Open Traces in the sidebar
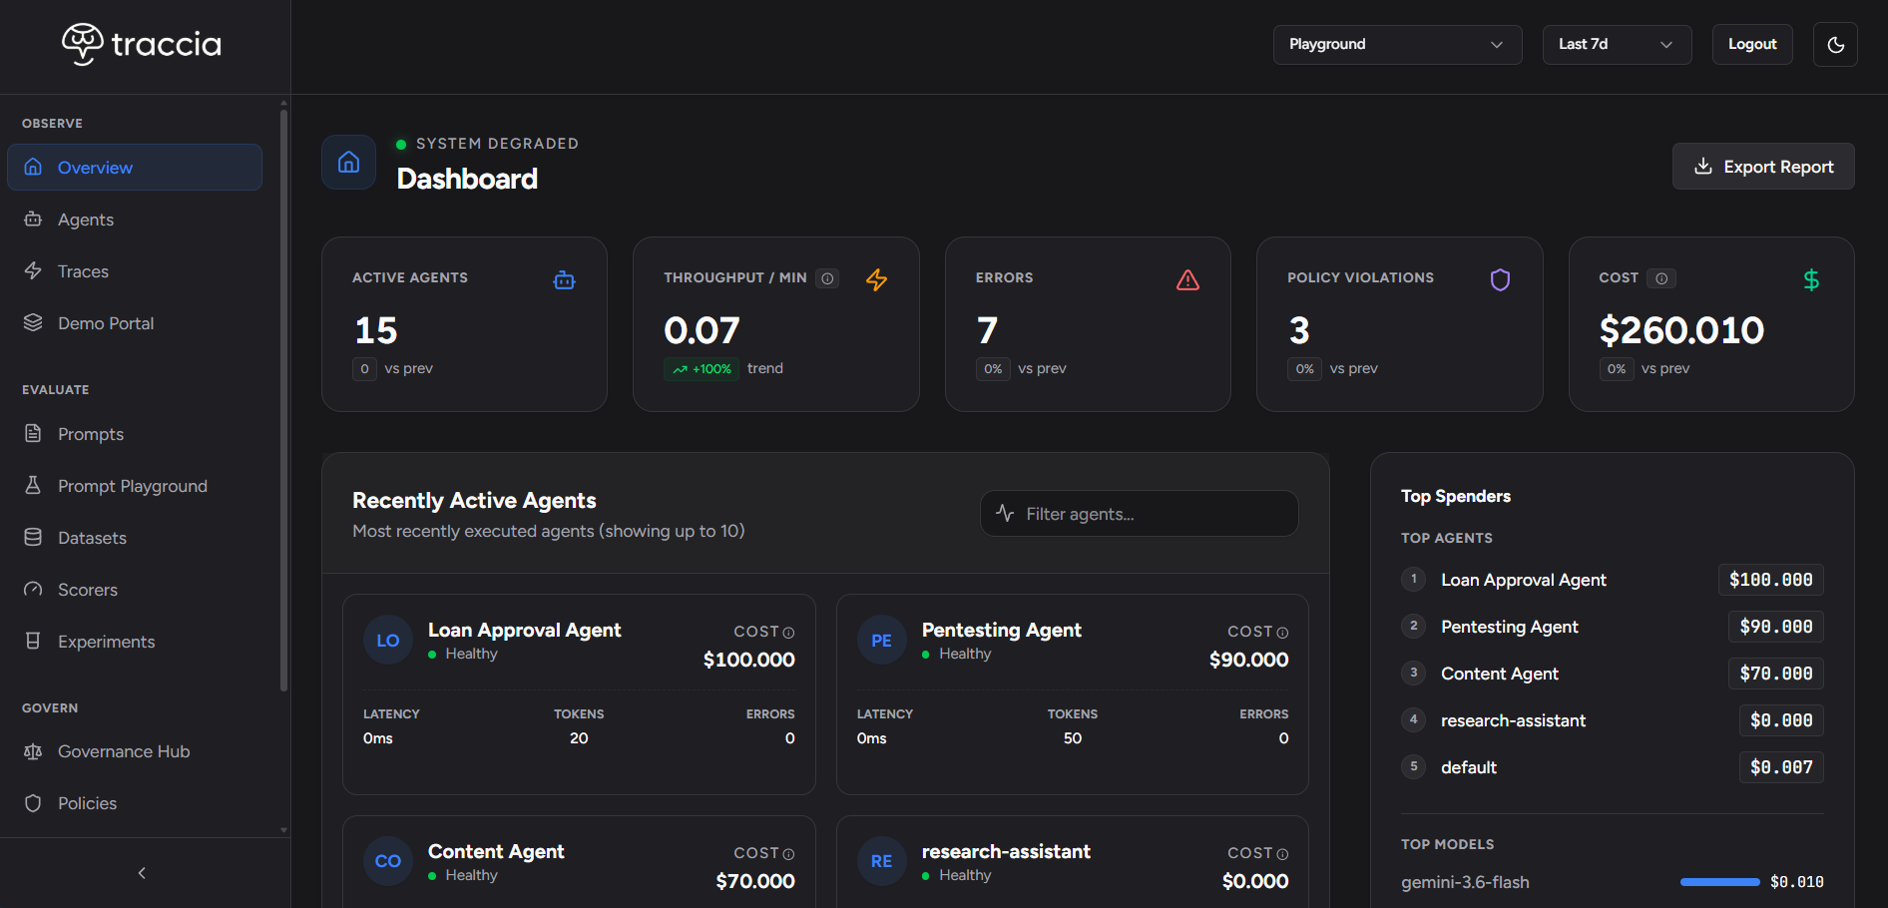The width and height of the screenshot is (1888, 908). pyautogui.click(x=135, y=271)
